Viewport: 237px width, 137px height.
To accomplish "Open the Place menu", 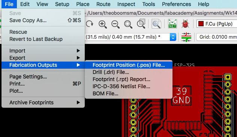I will pyautogui.click(x=83, y=4).
